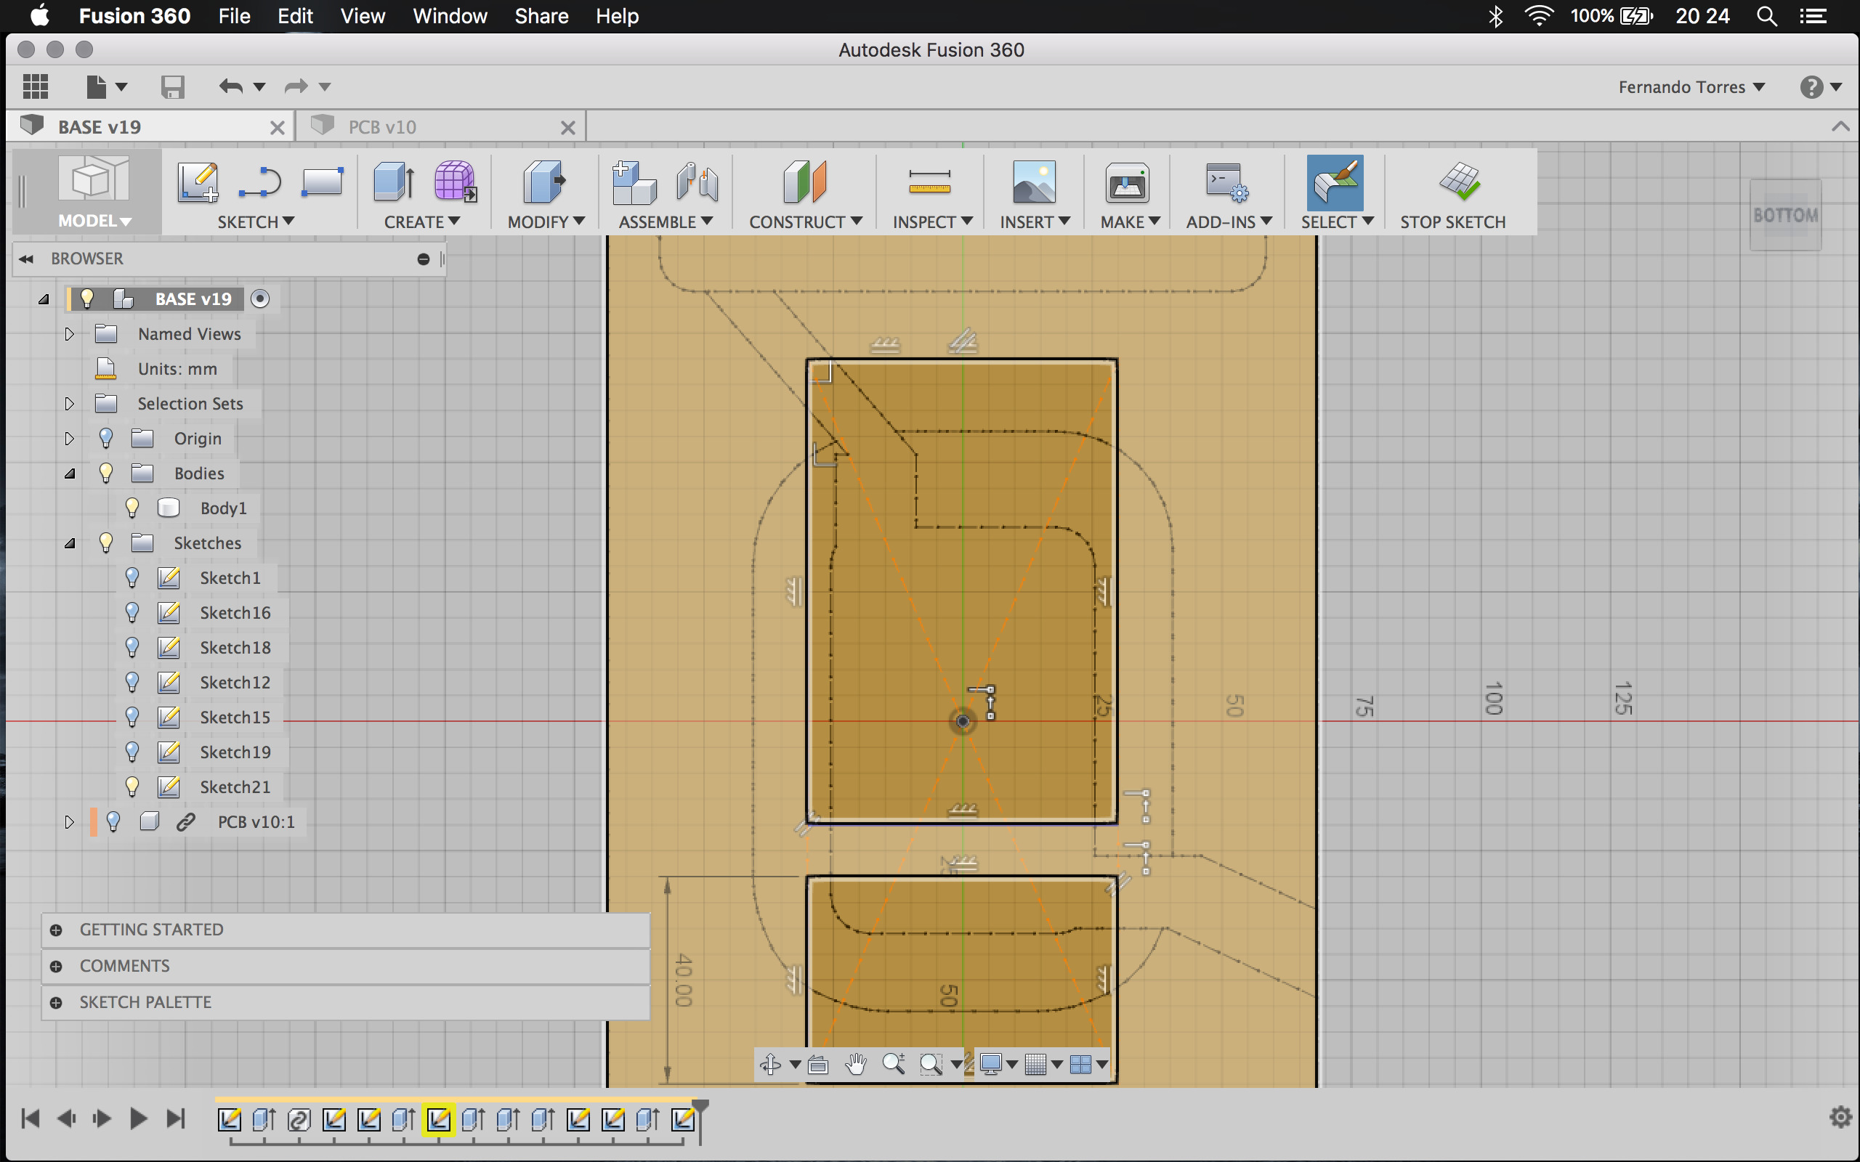Open the Window menu
1860x1162 pixels.
coord(450,15)
